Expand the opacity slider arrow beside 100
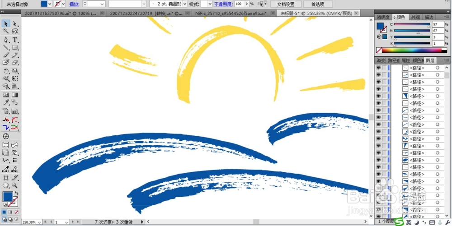The image size is (452, 226). pyautogui.click(x=246, y=4)
